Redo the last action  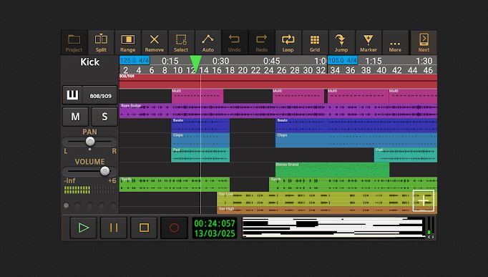pos(261,43)
